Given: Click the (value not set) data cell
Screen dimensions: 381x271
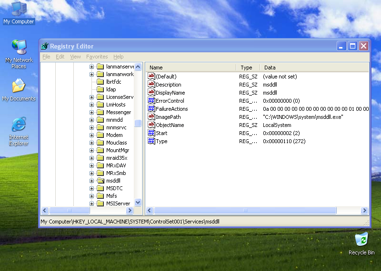Looking at the screenshot, I should [280, 77].
